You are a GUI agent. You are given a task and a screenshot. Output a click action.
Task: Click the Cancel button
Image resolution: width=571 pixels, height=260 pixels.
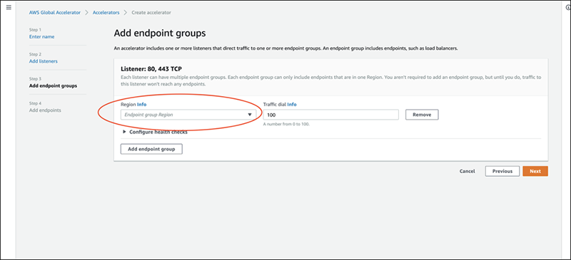coord(468,171)
